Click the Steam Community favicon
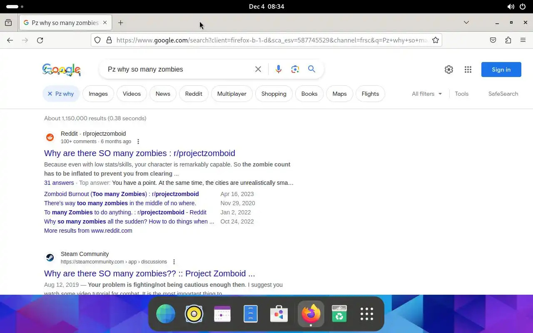Image resolution: width=533 pixels, height=333 pixels. click(x=50, y=258)
